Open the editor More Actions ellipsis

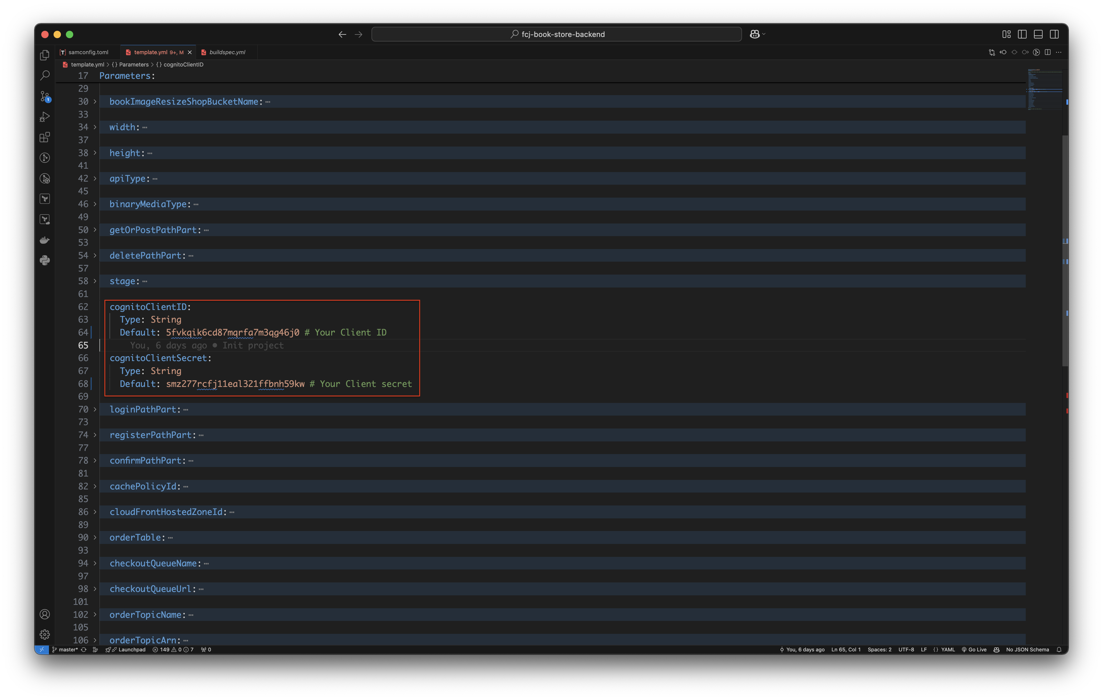coord(1059,52)
